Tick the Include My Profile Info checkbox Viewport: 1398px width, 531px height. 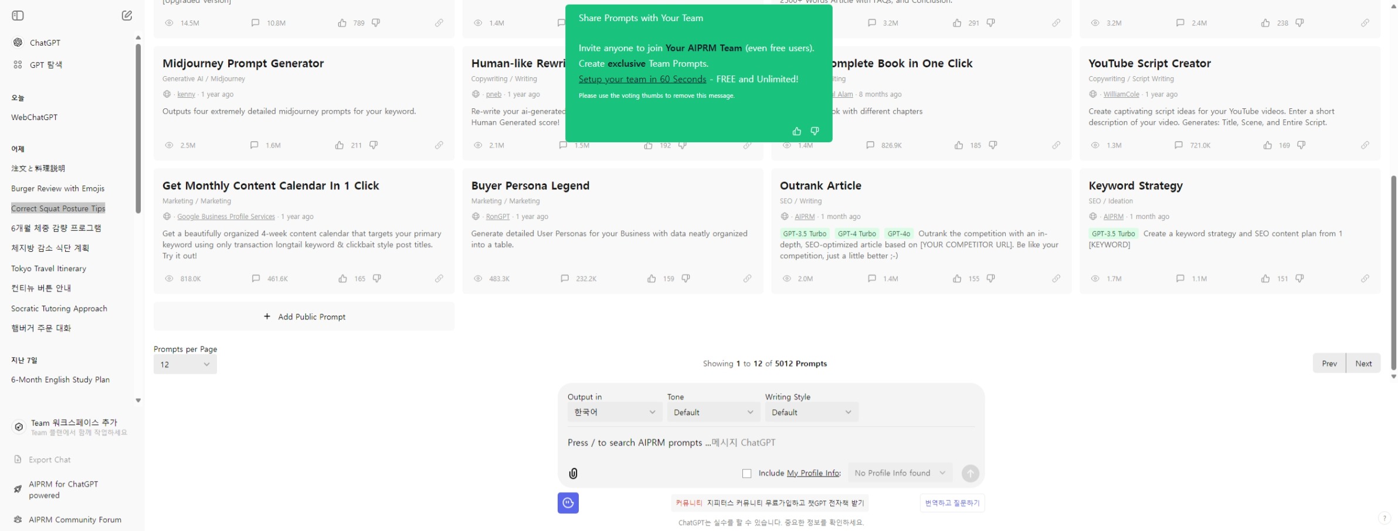[x=746, y=474]
